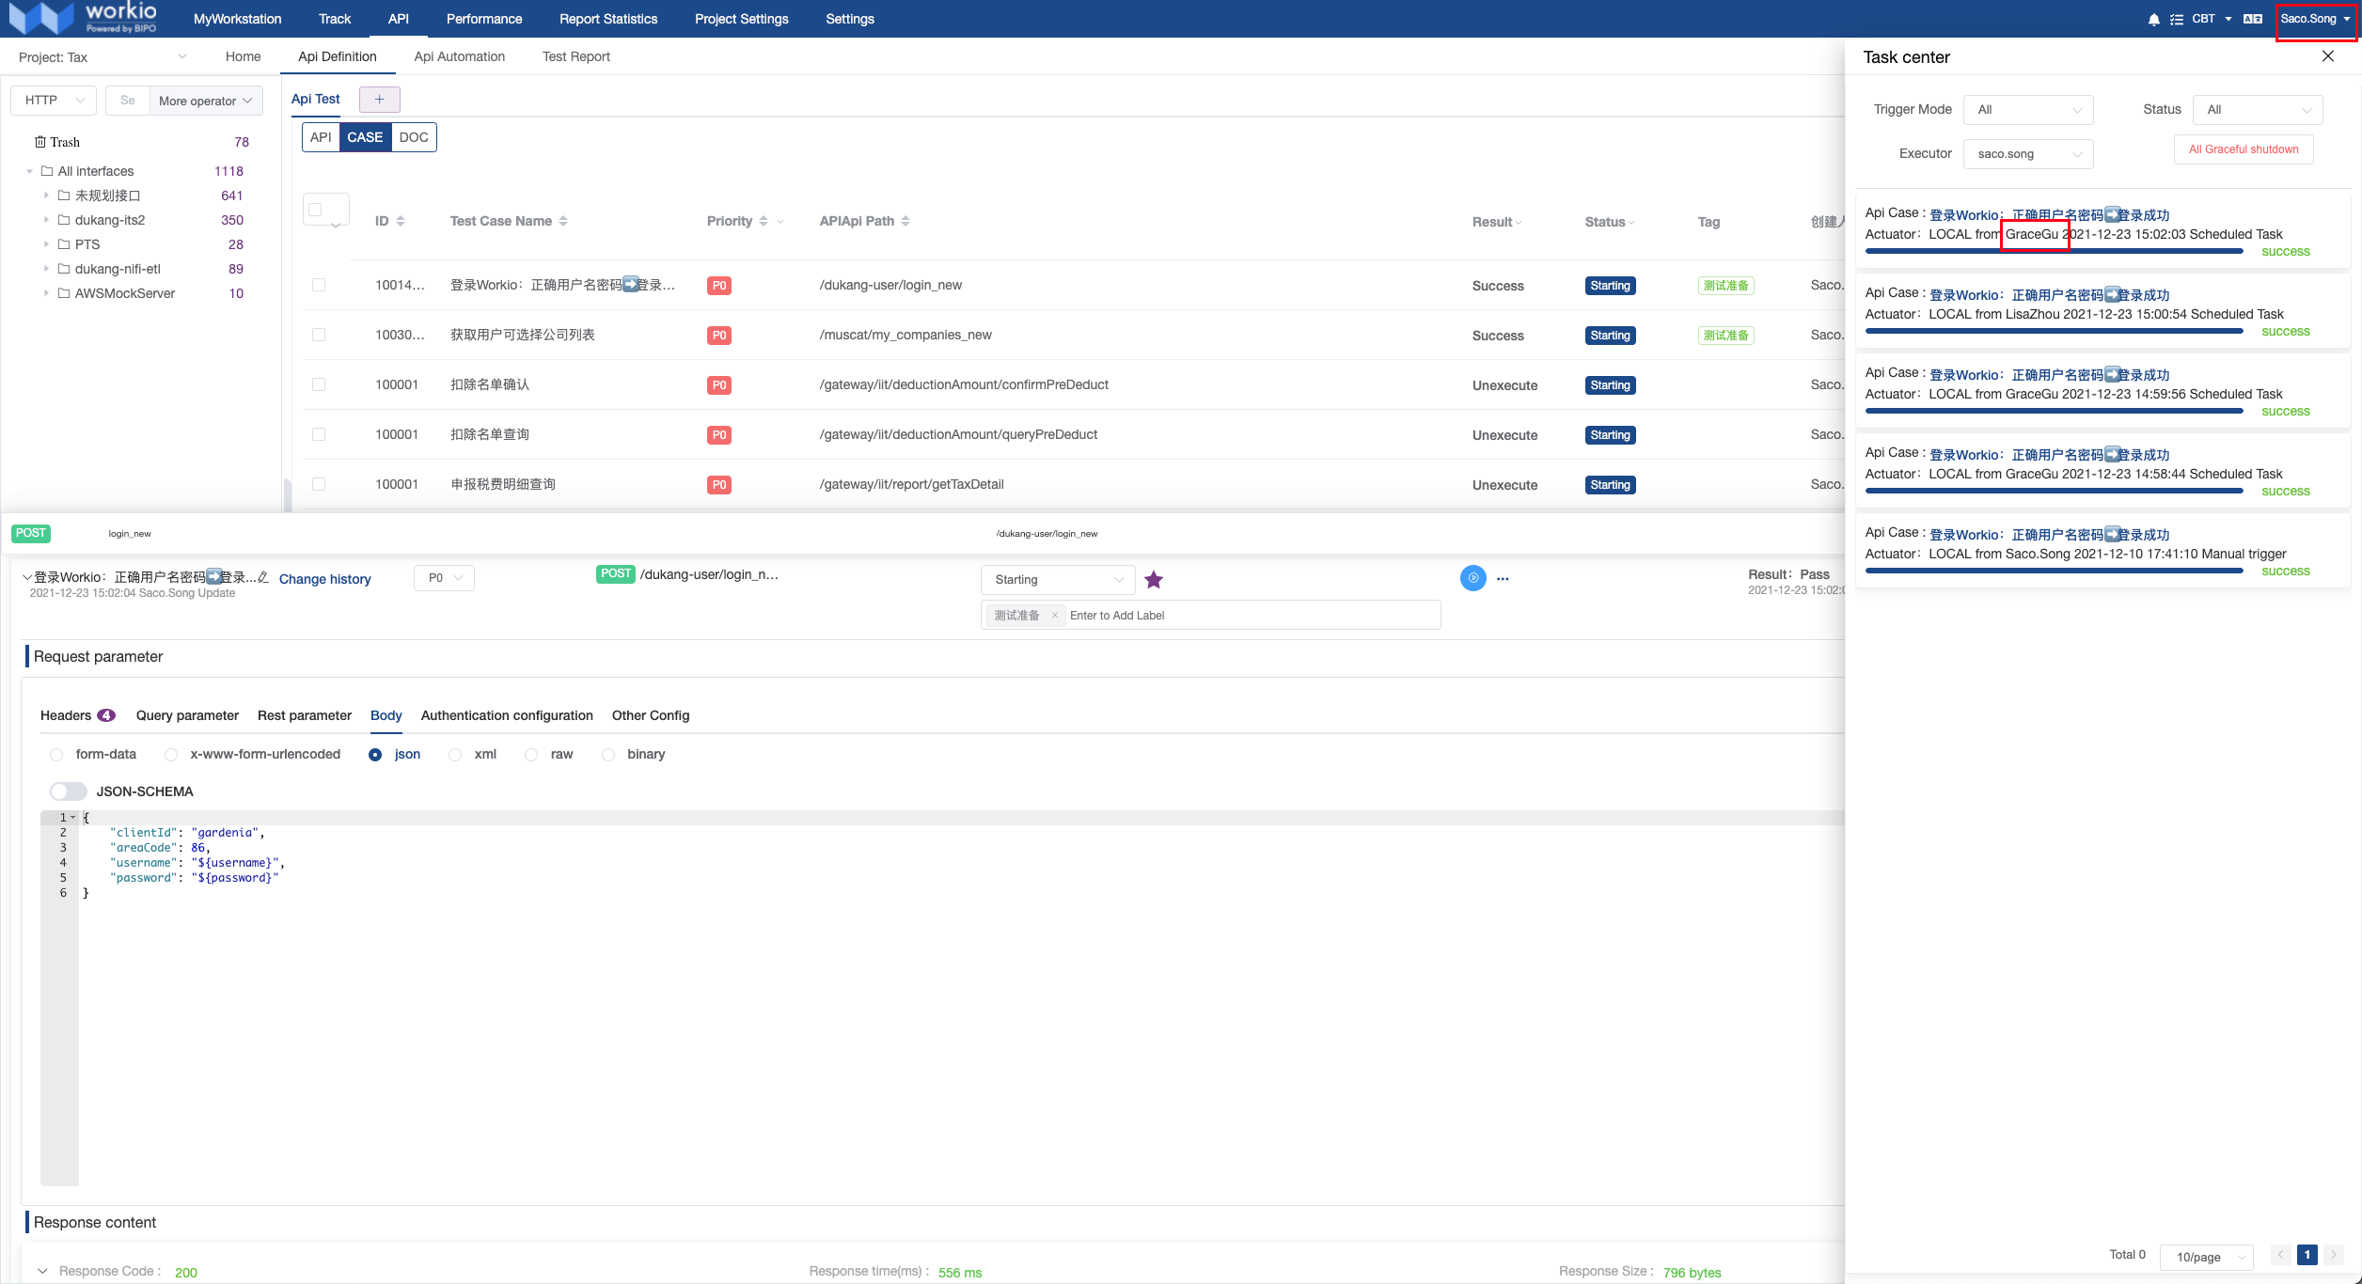Toggle the JSON-SCHEMA switch
The image size is (2362, 1284).
tap(69, 791)
